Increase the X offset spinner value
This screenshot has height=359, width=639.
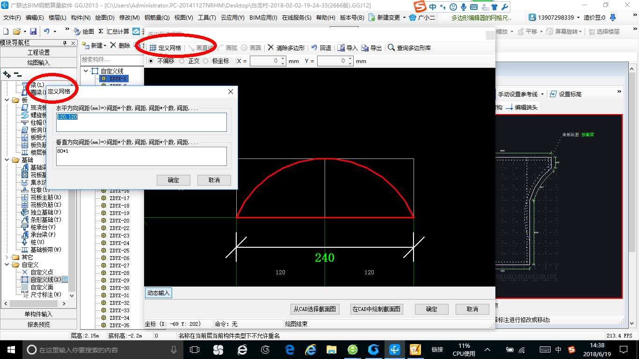(283, 59)
